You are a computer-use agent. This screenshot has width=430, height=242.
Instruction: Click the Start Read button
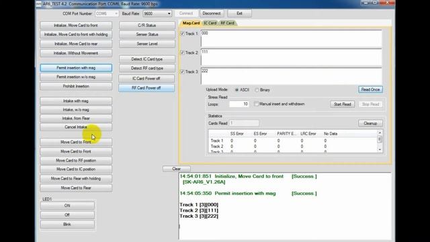(343, 104)
